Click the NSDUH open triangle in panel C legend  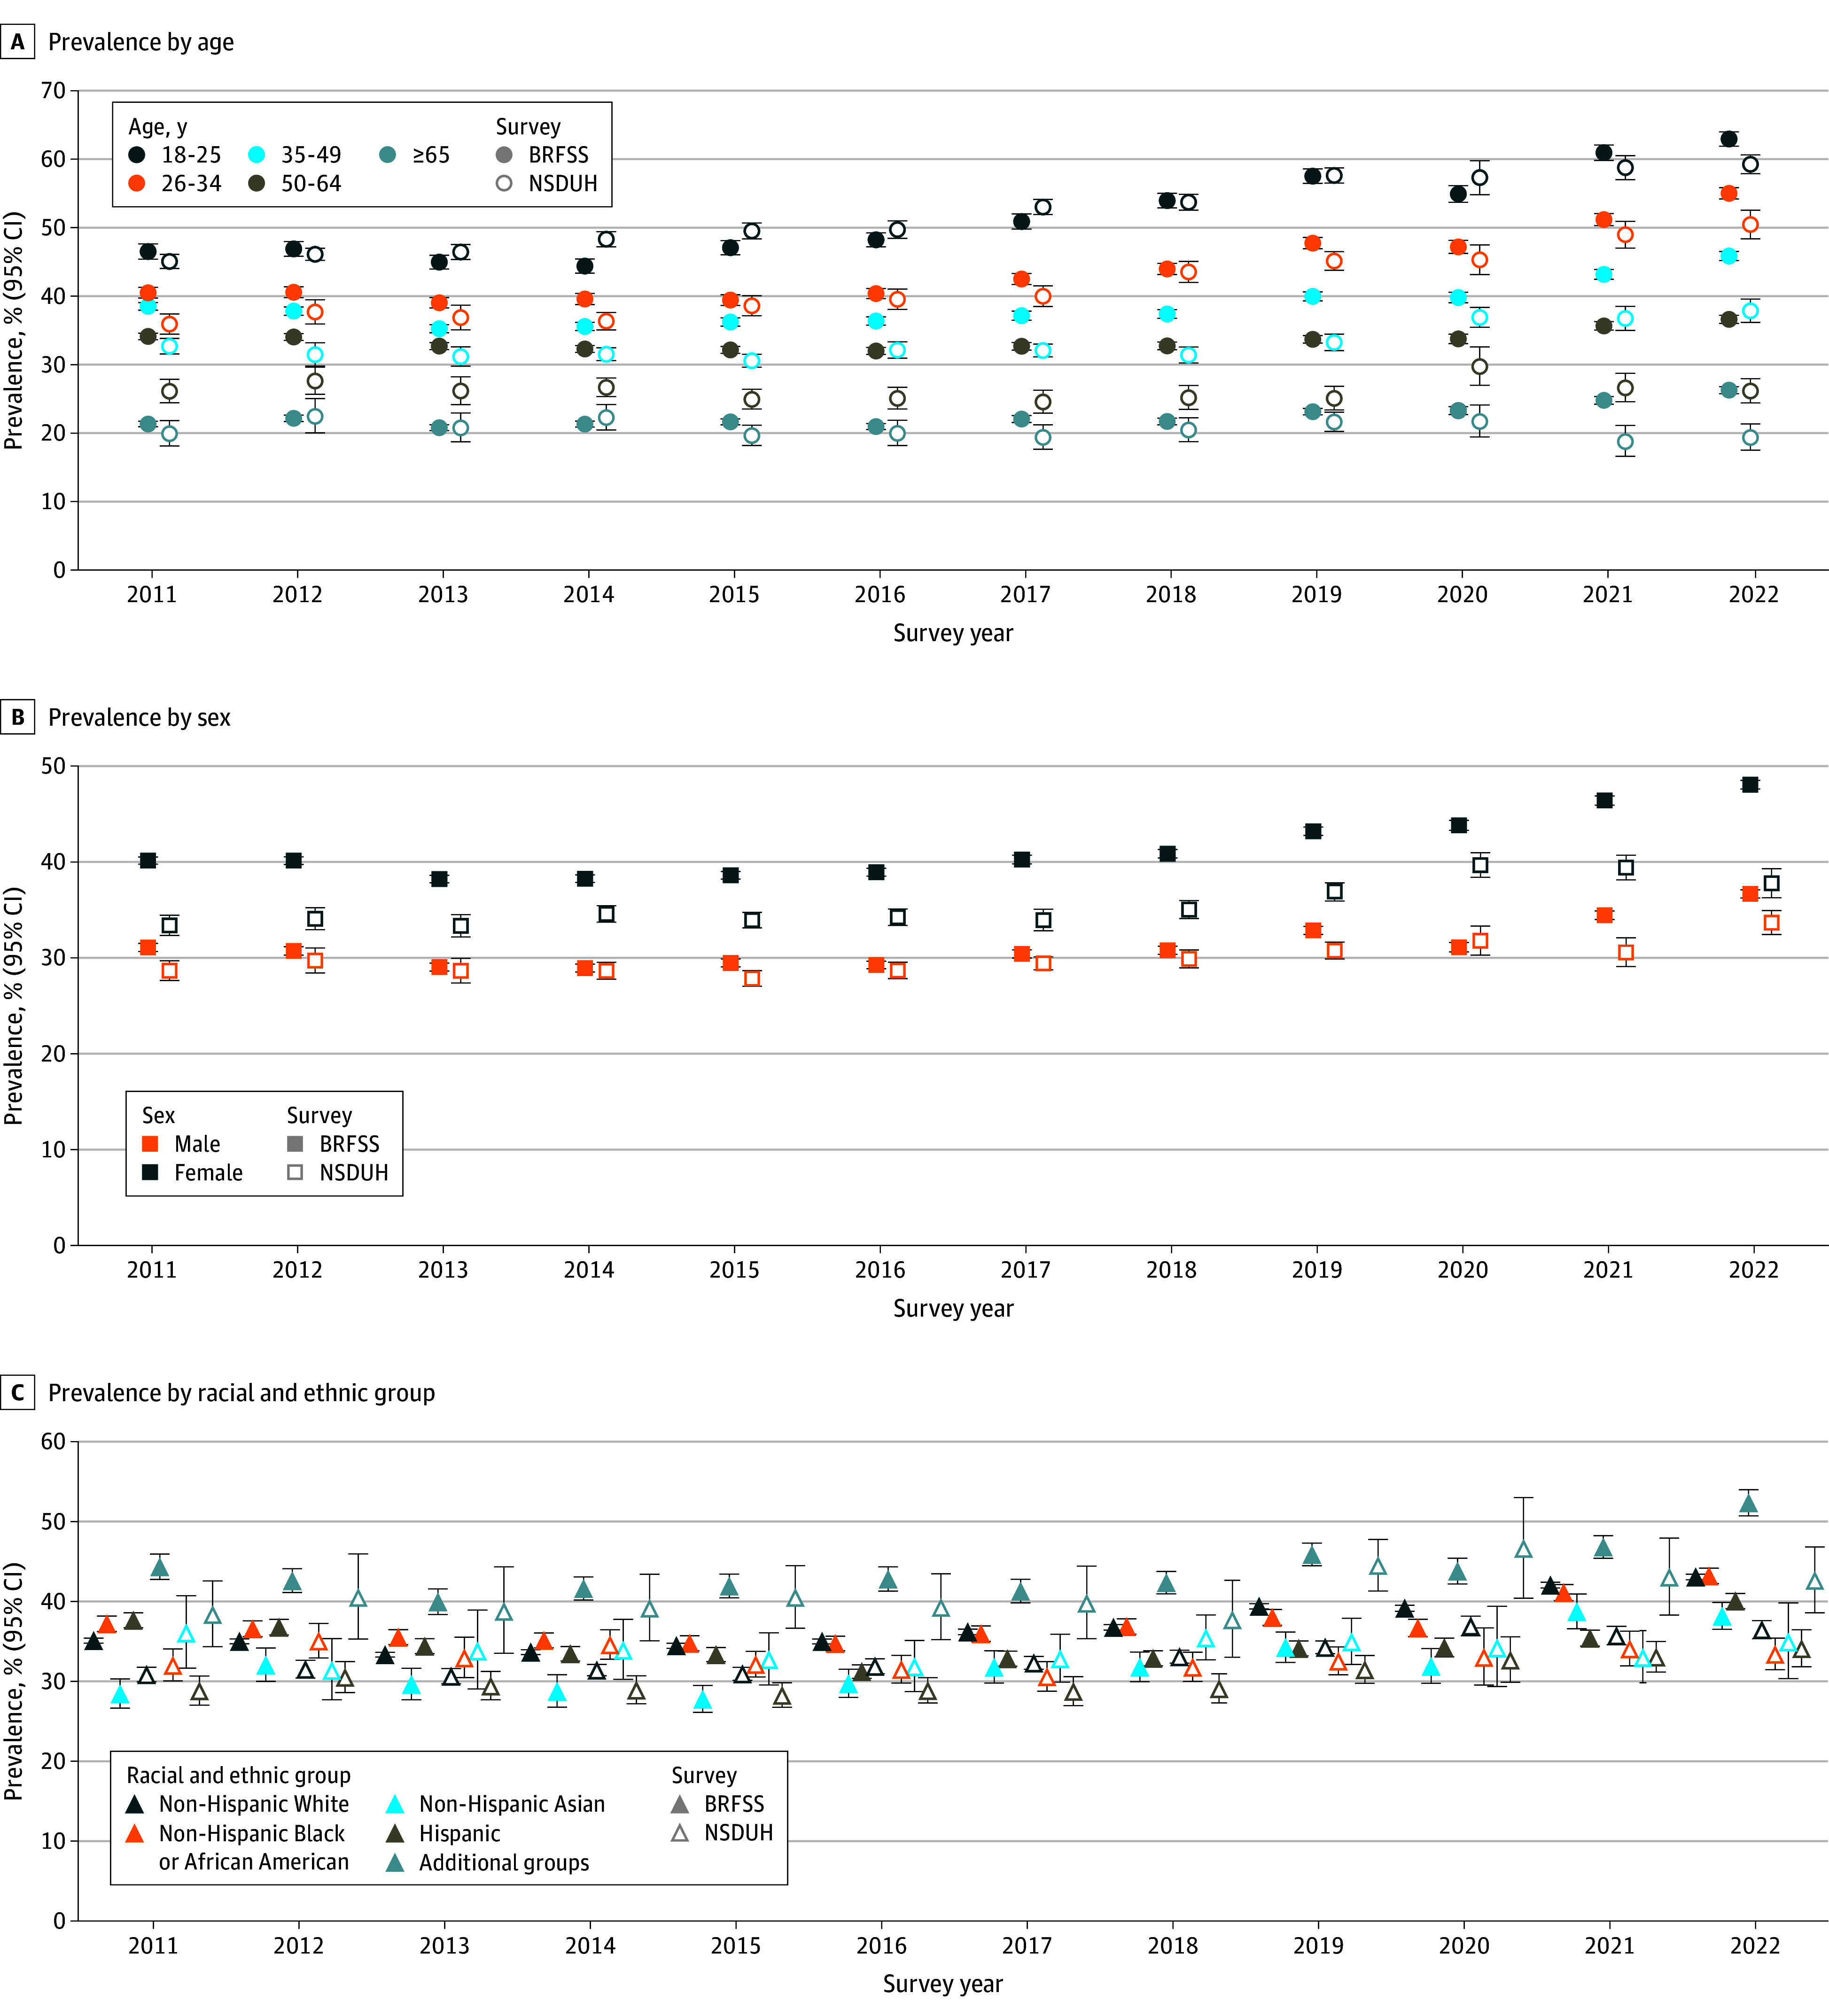click(x=680, y=1833)
